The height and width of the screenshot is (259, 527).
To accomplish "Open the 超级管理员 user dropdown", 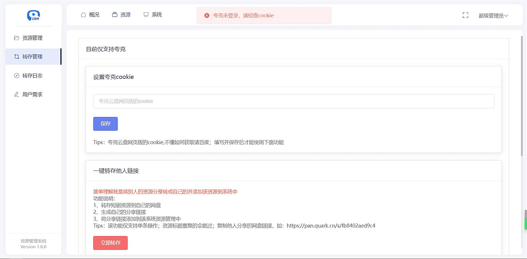I will point(494,15).
